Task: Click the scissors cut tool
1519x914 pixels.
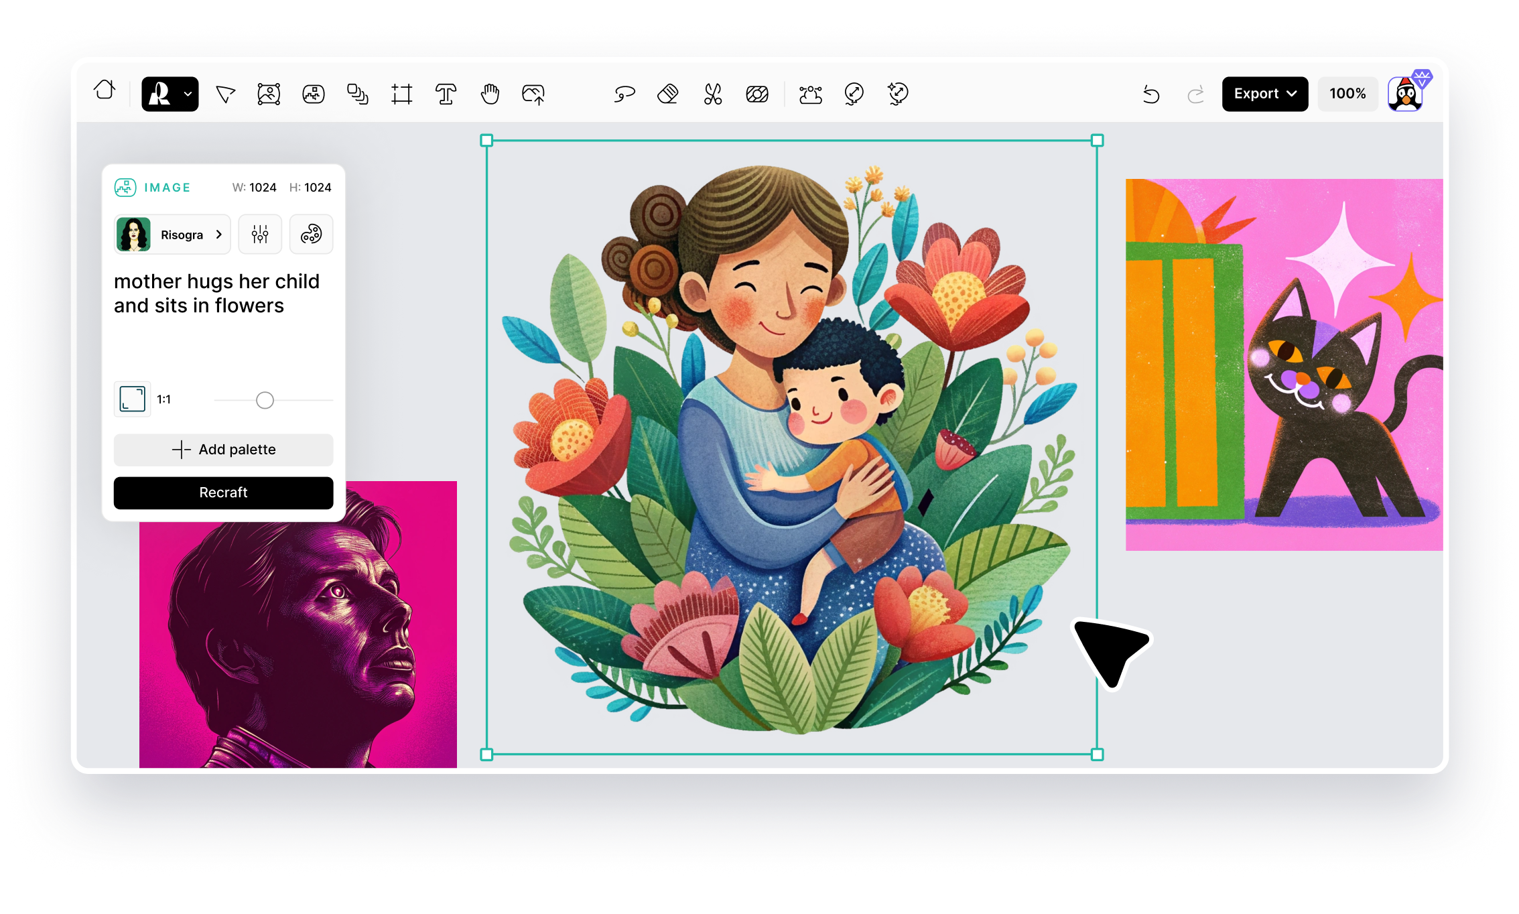Action: click(x=712, y=94)
